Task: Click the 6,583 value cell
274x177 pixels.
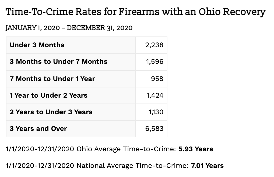Action: point(154,128)
